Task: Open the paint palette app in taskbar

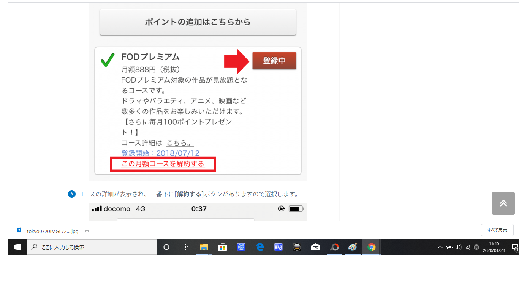Action: click(x=353, y=247)
